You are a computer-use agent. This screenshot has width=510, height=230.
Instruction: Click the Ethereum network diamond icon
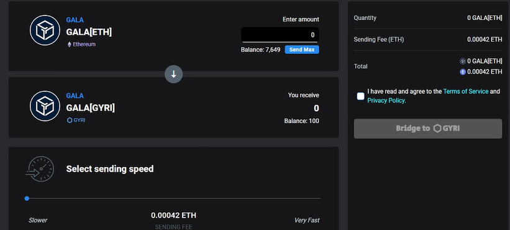70,45
